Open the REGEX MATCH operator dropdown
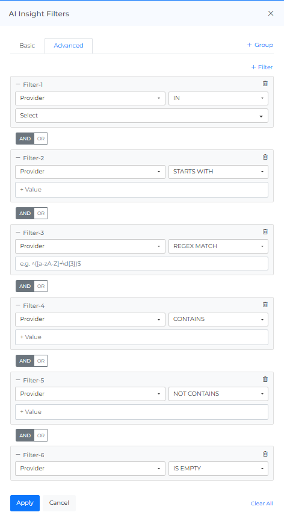Image resolution: width=284 pixels, height=521 pixels. click(x=218, y=246)
